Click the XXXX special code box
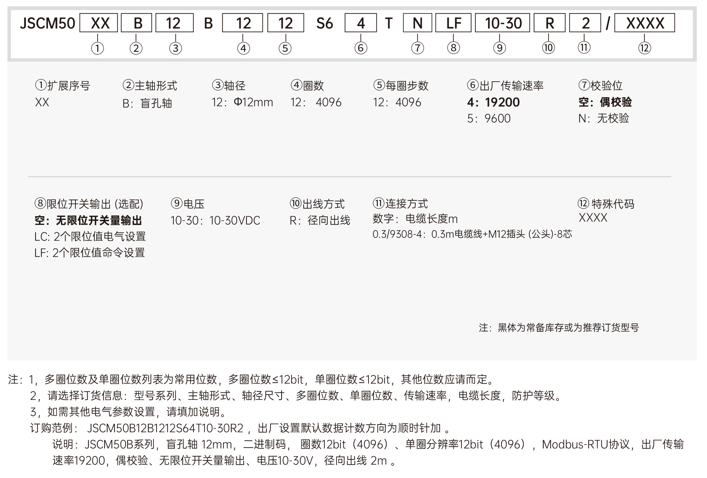 (x=644, y=23)
